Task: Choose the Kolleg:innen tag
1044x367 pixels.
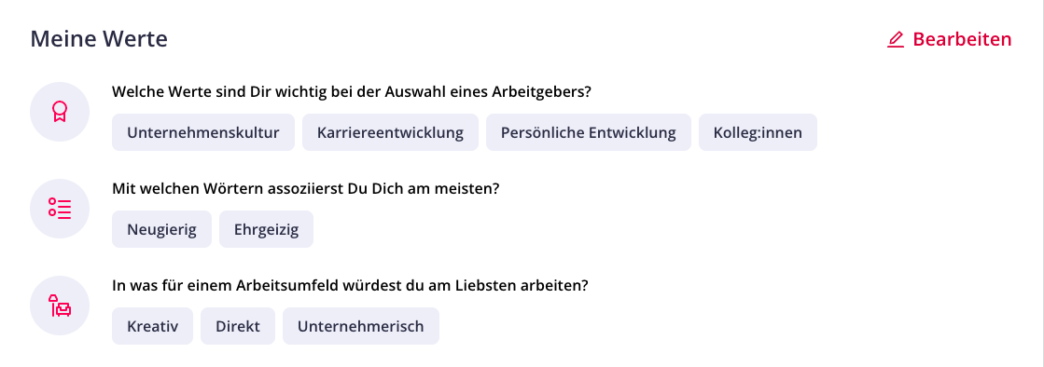Action: (x=758, y=132)
